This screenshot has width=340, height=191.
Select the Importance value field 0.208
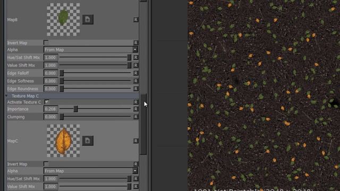(x=51, y=109)
